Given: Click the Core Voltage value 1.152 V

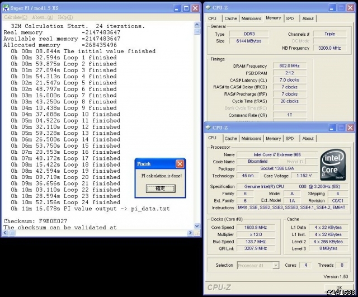Looking at the screenshot, I should coord(304,176).
